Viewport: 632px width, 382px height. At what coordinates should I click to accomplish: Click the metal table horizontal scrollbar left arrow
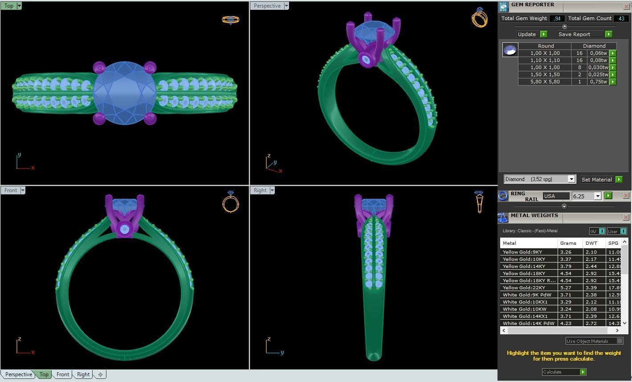click(504, 330)
